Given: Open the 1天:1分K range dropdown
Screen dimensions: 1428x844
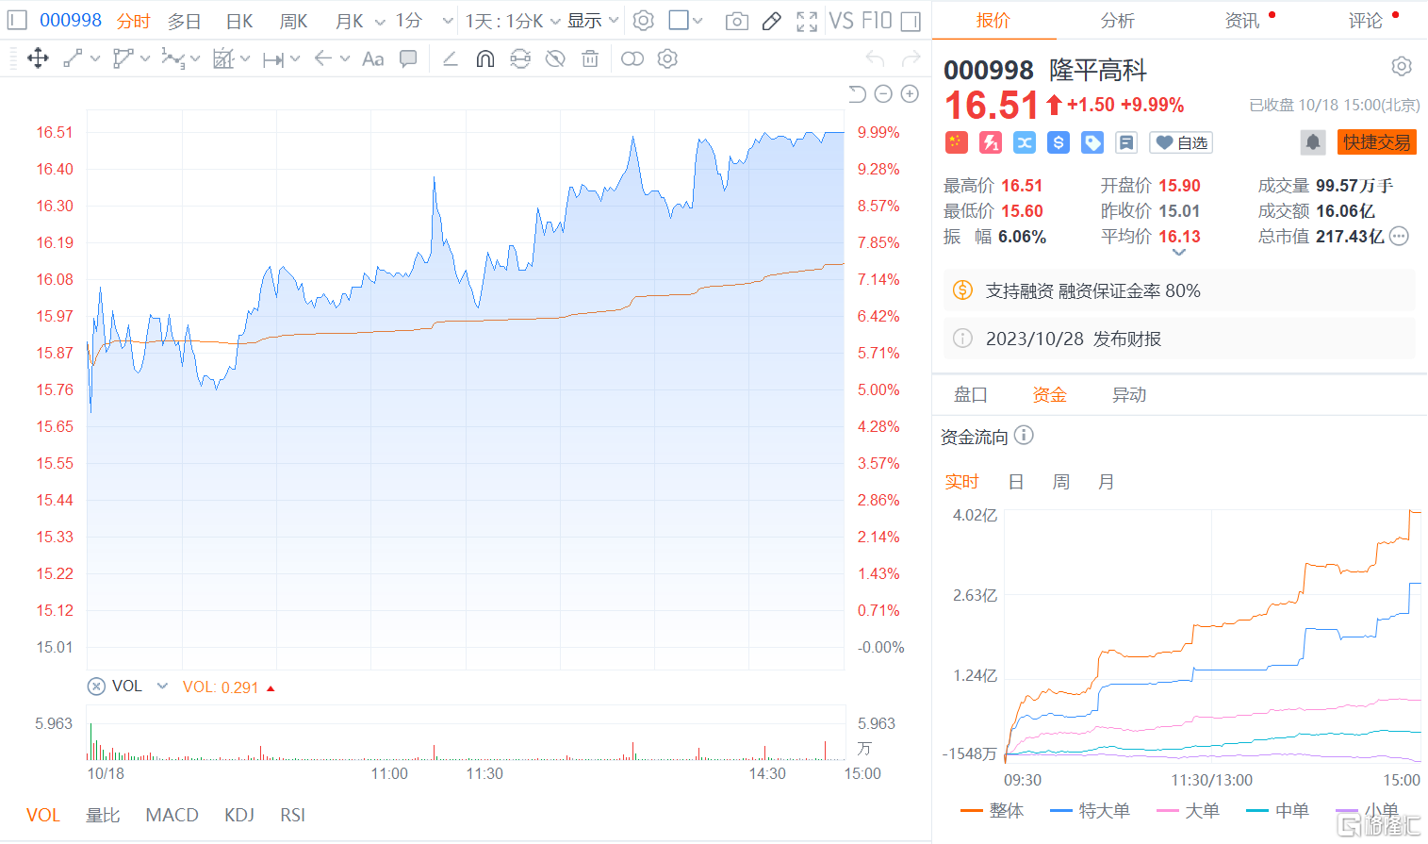Looking at the screenshot, I should pos(555,21).
